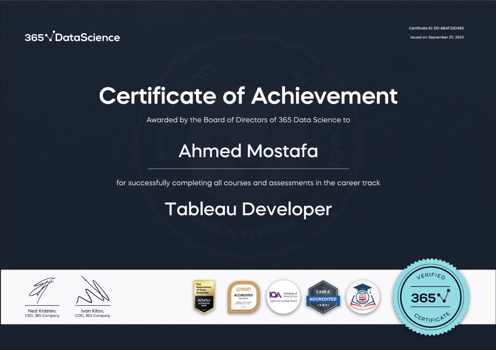Click the Certificate ID DD-6B4F32D480 text
This screenshot has width=496, height=350.
[x=436, y=28]
